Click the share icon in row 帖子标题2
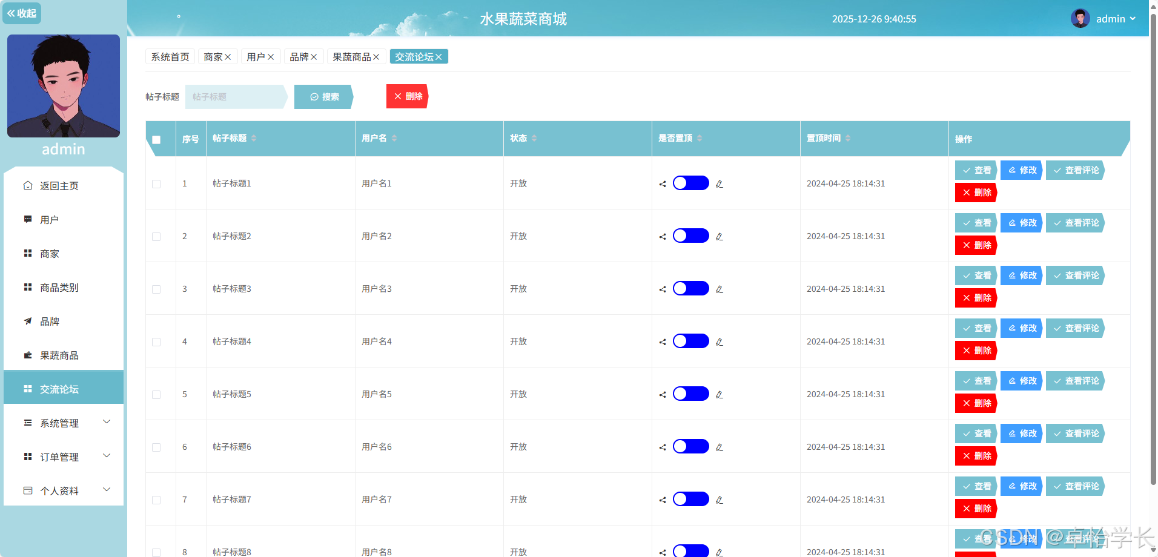Image resolution: width=1158 pixels, height=557 pixels. click(663, 237)
